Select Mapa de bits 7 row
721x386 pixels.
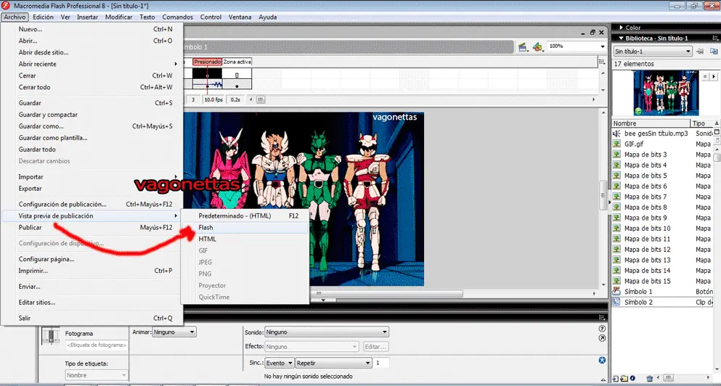click(662, 197)
